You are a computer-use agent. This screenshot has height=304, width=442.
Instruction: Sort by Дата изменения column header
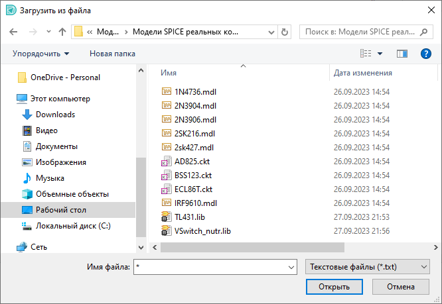(363, 73)
